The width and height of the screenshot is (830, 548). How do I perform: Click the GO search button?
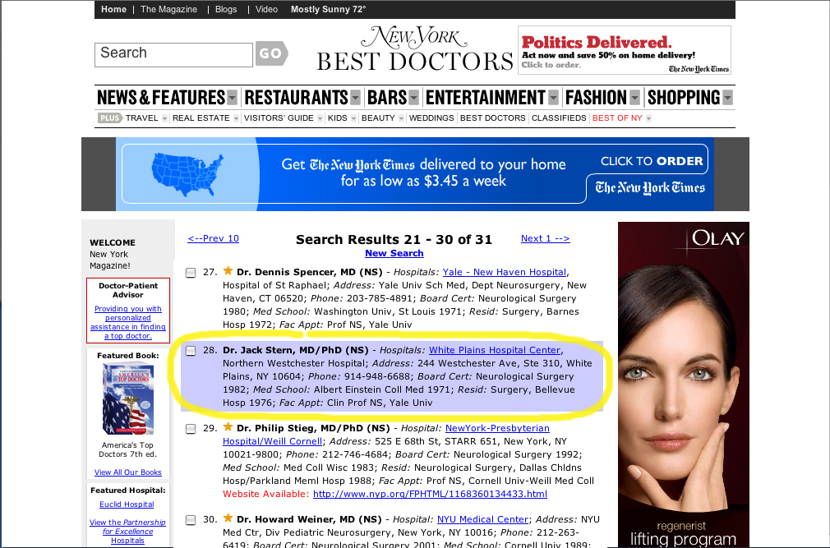click(x=271, y=53)
